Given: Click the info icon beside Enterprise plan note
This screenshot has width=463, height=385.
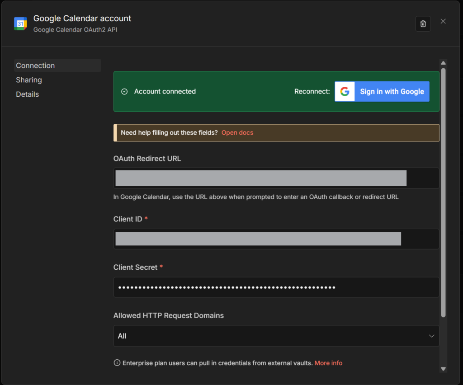Looking at the screenshot, I should click(x=117, y=363).
